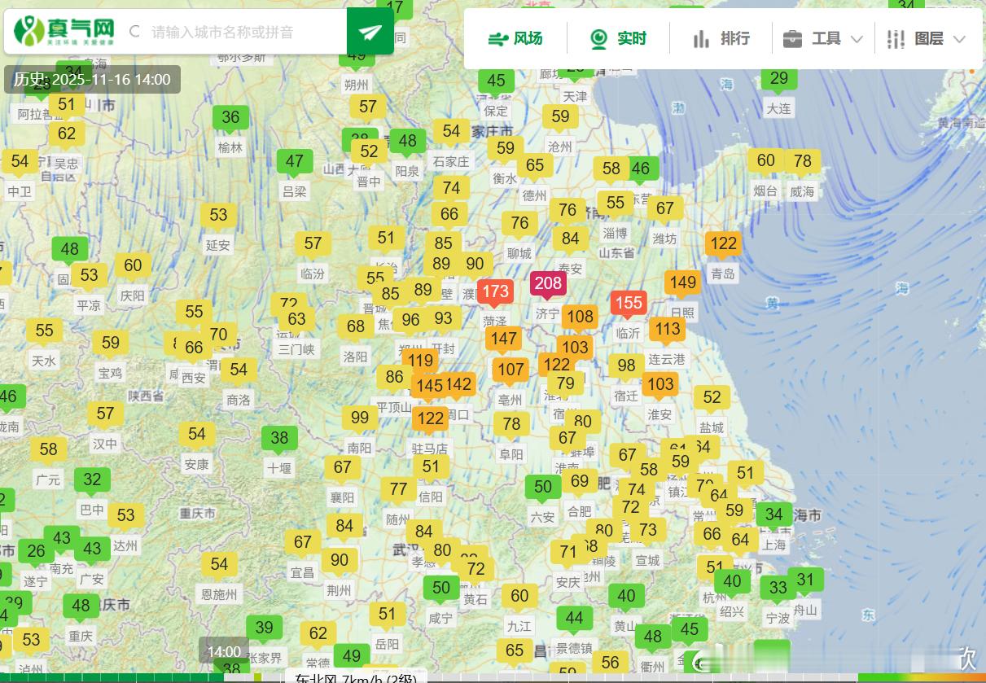Toggle the 风场 wind field layer
The width and height of the screenshot is (986, 683).
tap(515, 38)
